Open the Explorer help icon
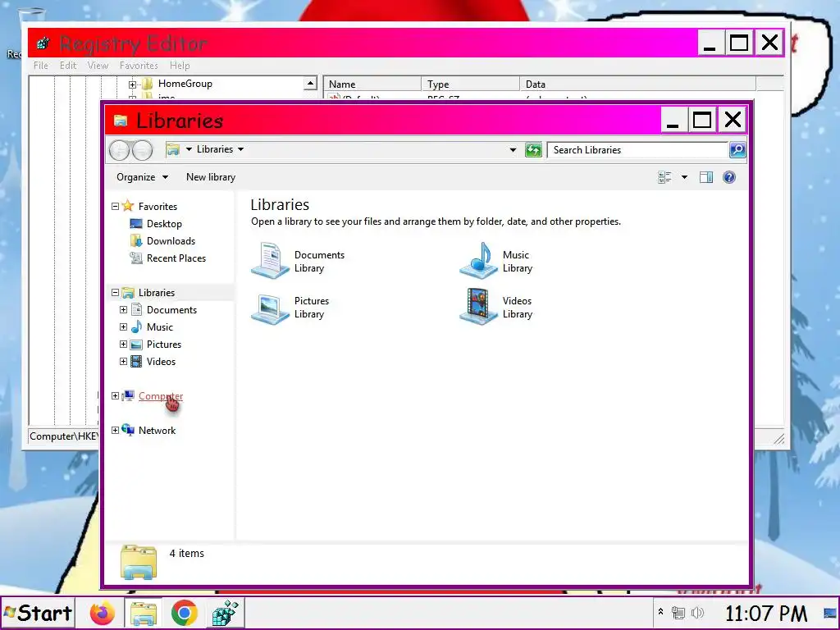This screenshot has height=630, width=840. tap(729, 177)
